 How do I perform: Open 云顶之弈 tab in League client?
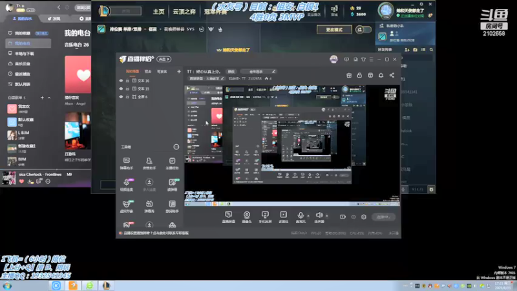pyautogui.click(x=184, y=12)
